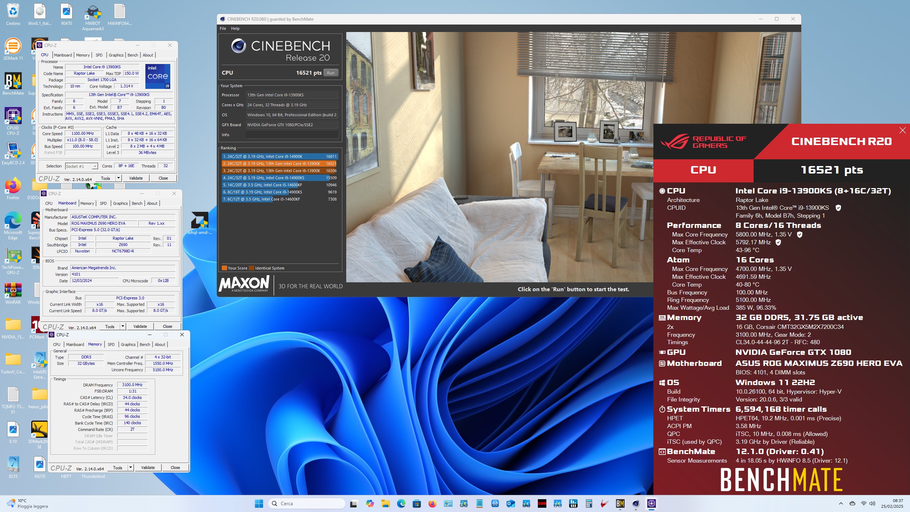Open the HWiNFO64 text file icon
The height and width of the screenshot is (512, 910).
(119, 14)
